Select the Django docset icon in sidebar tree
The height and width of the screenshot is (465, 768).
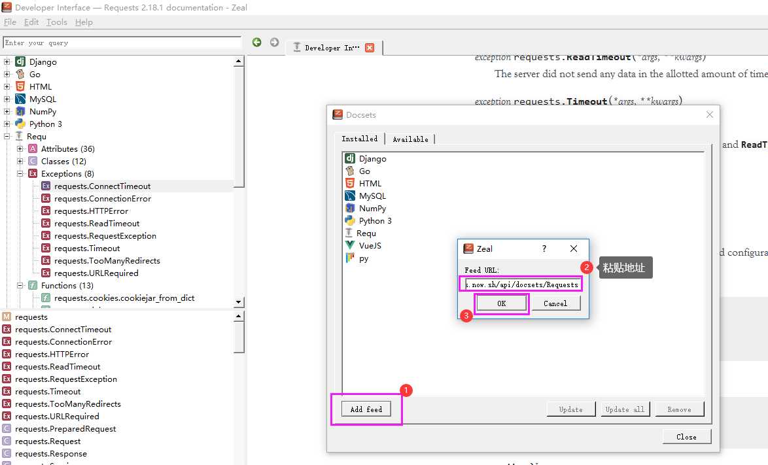coord(20,61)
